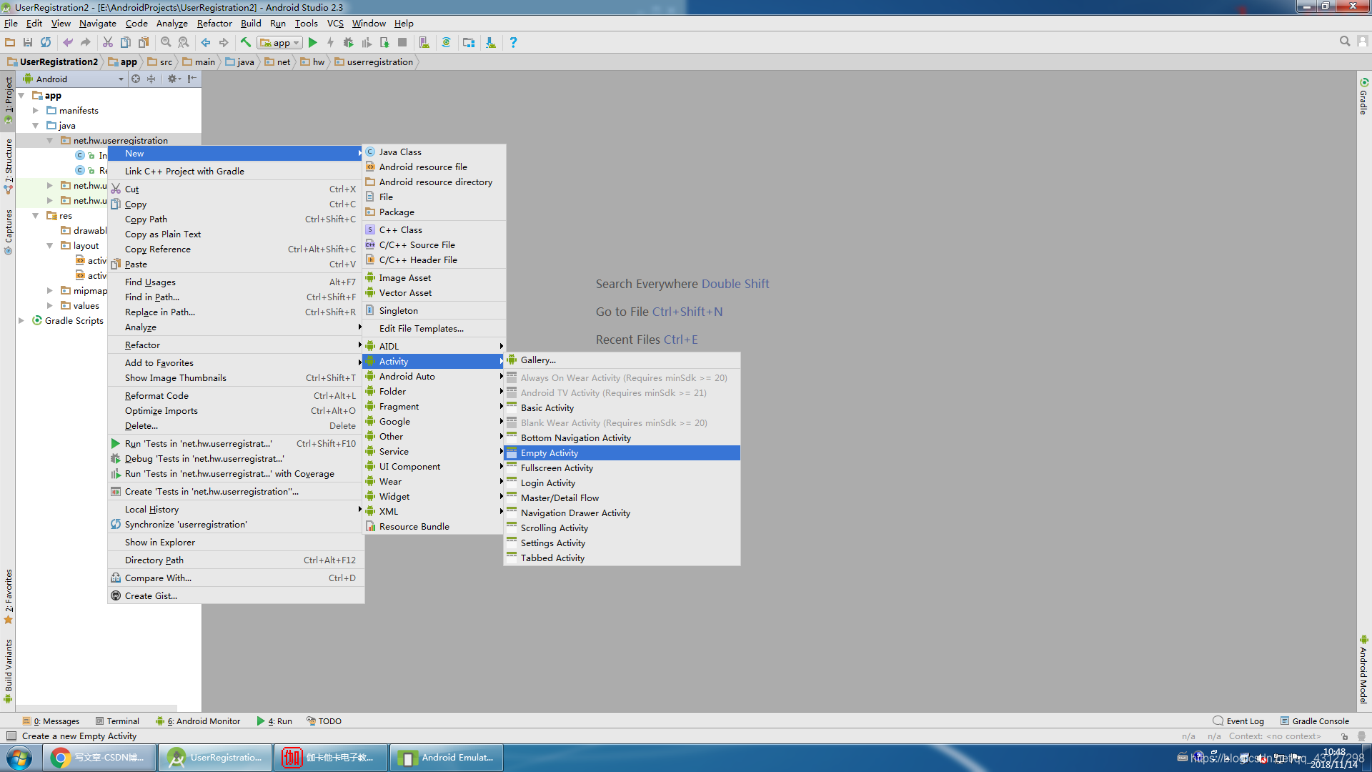Switch to Chrome CSDN taskbar window
Screen dimensions: 1372x772
(x=99, y=758)
